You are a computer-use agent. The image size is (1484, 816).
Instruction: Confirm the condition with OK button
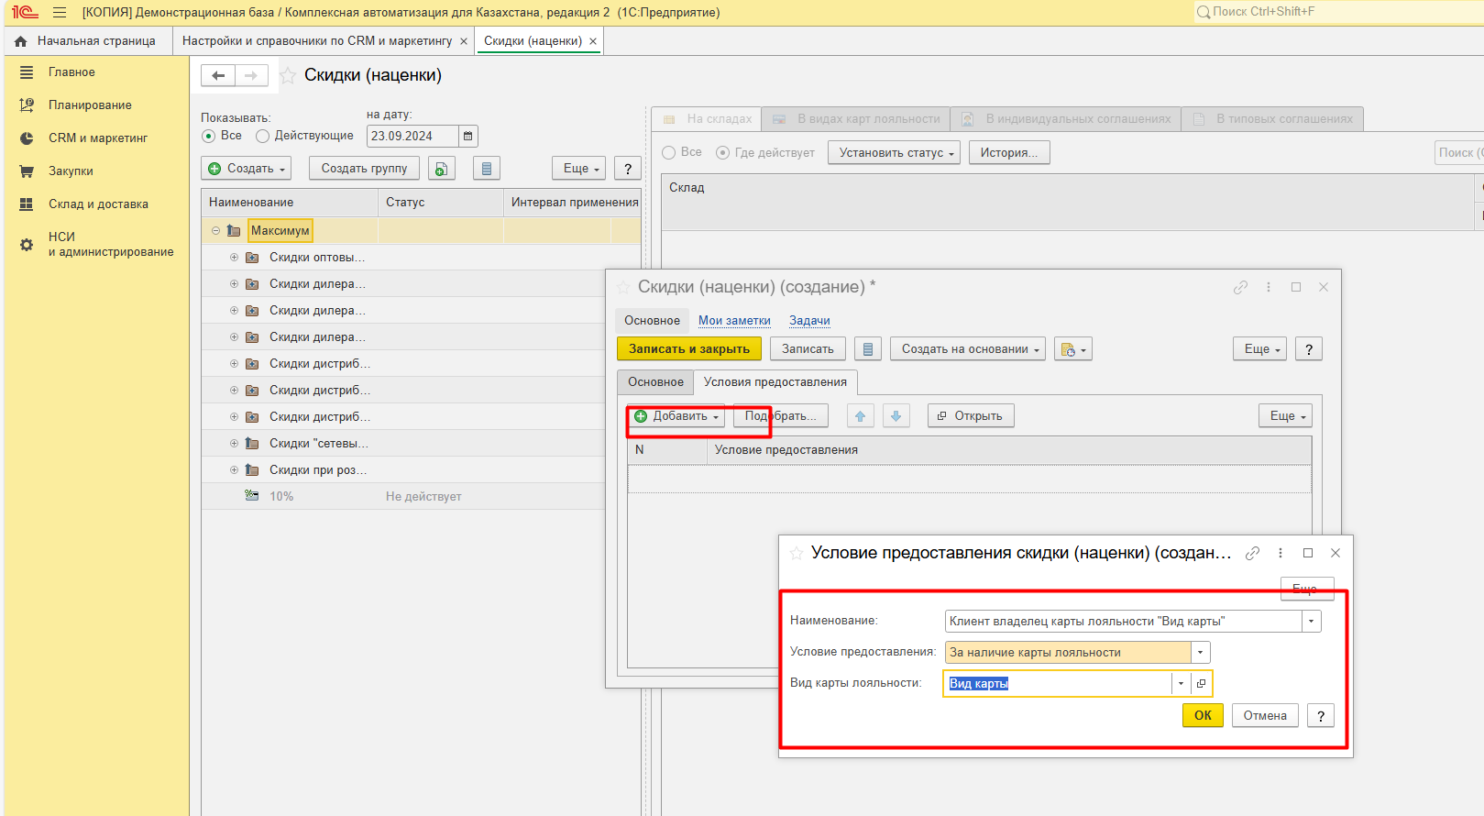click(x=1203, y=716)
